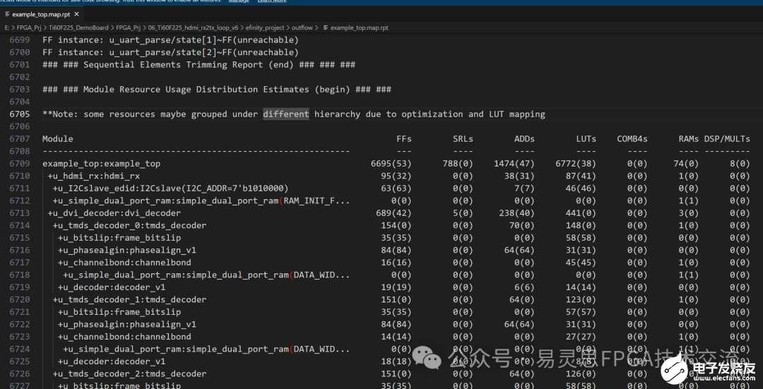Screen dimensions: 763x389
Task: Click the 'DSP/MULTs' column header
Action: tap(727, 139)
